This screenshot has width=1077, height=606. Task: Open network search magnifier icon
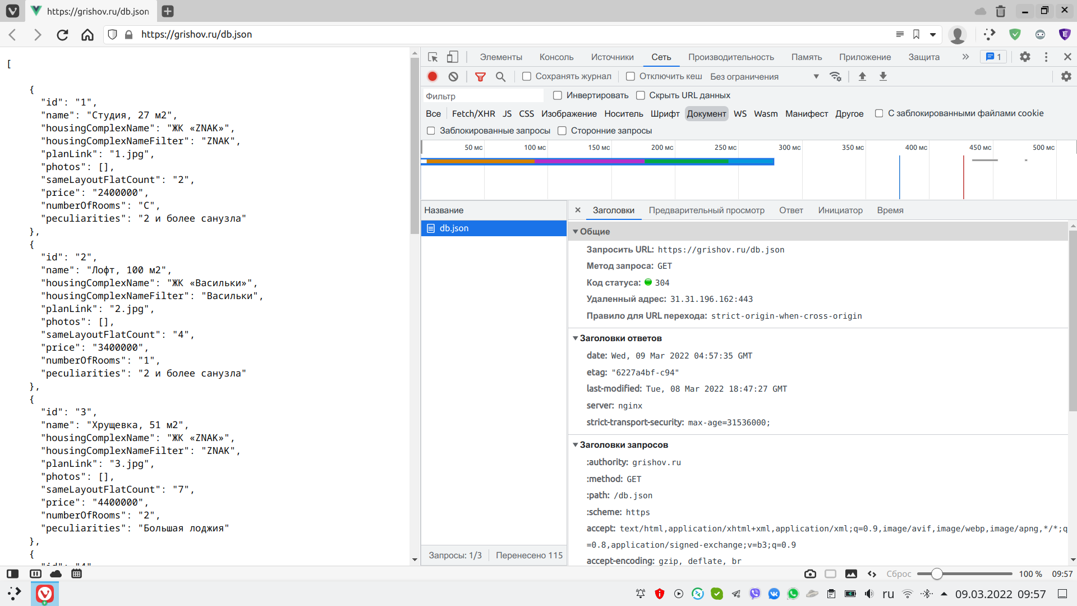tap(500, 76)
